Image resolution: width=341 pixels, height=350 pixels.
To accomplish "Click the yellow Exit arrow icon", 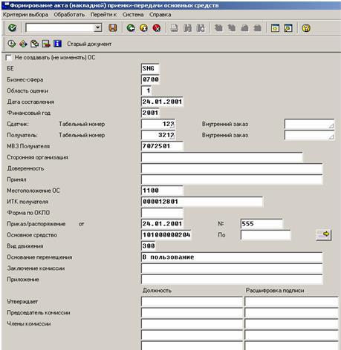I will click(143, 28).
